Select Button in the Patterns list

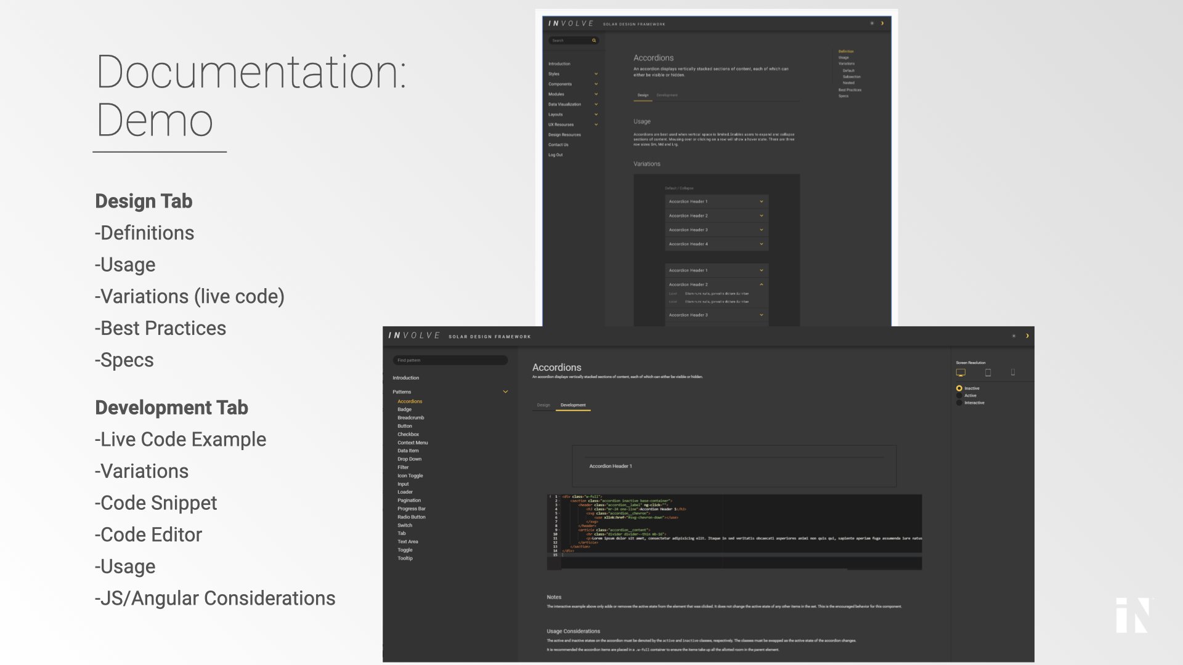405,426
